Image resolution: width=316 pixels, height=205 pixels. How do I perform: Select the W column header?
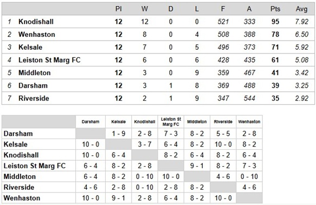click(x=145, y=9)
